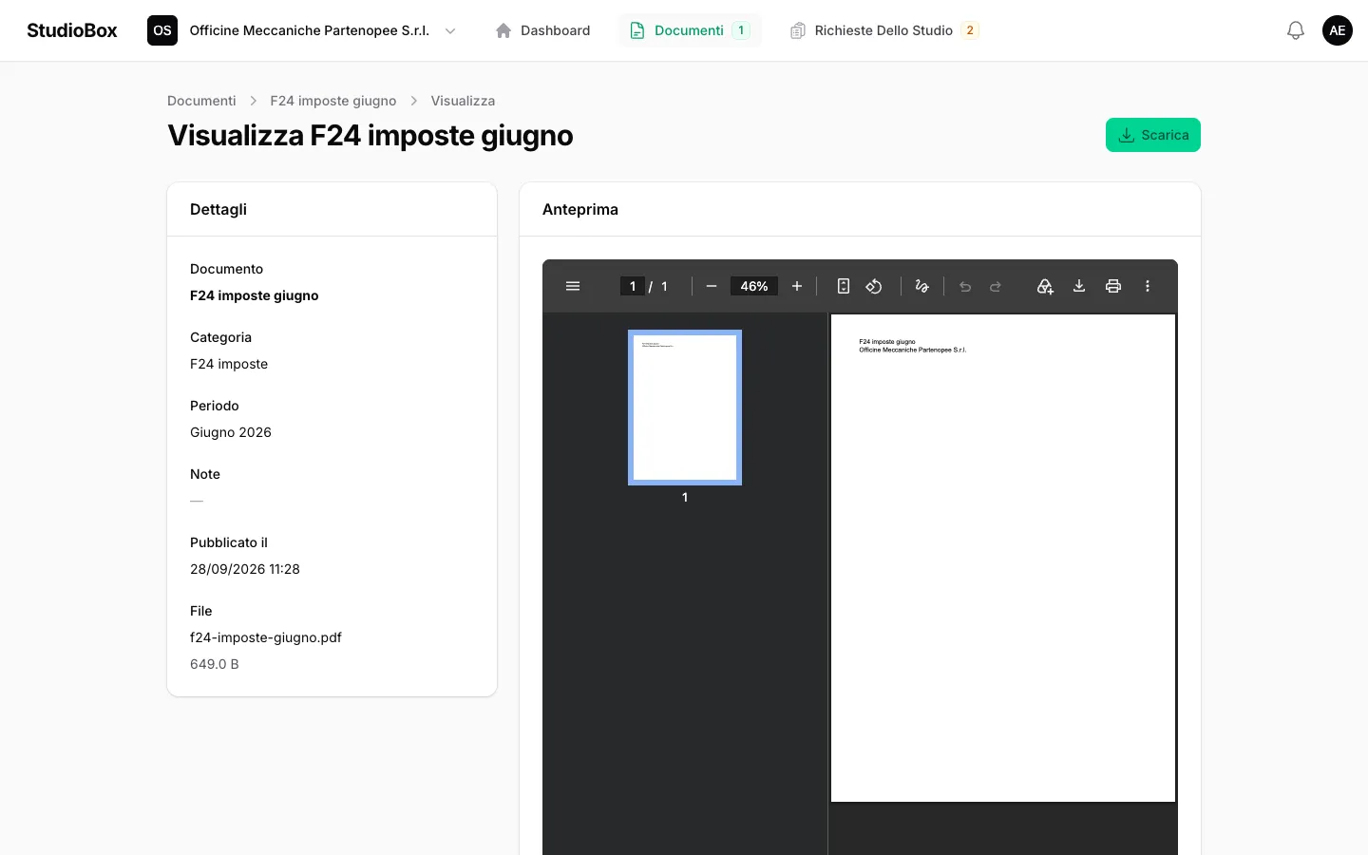Image resolution: width=1368 pixels, height=855 pixels.
Task: Click the page number input field
Action: 633,286
